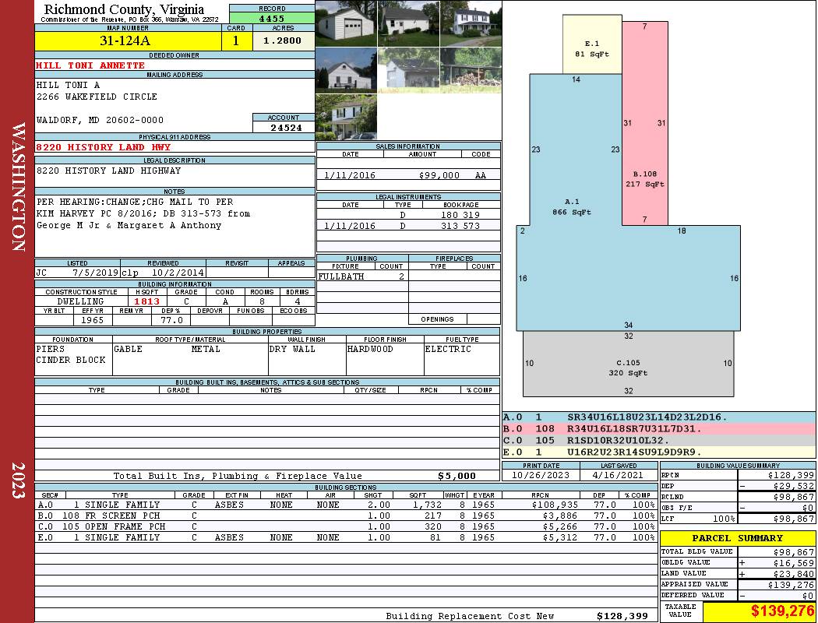This screenshot has height=623, width=818.
Task: Click summary RPCN value $128,399
Action: coord(791,475)
